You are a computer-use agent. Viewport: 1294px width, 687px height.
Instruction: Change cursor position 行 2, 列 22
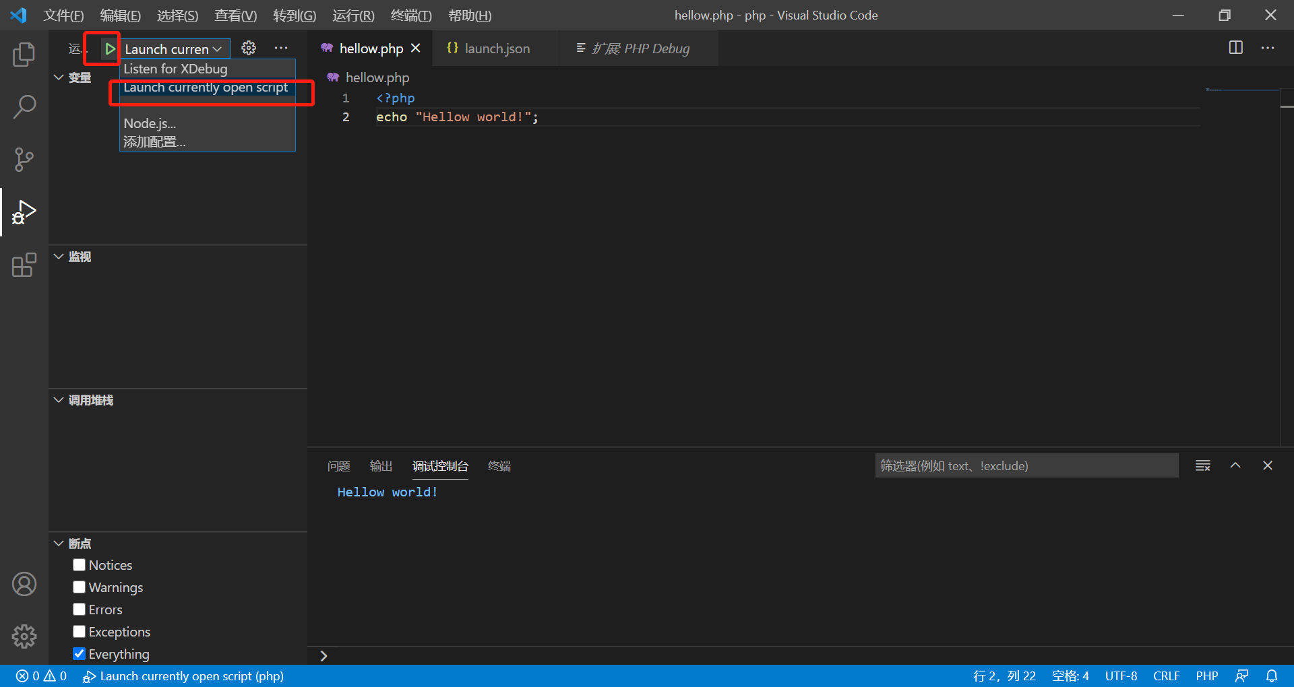(1004, 676)
